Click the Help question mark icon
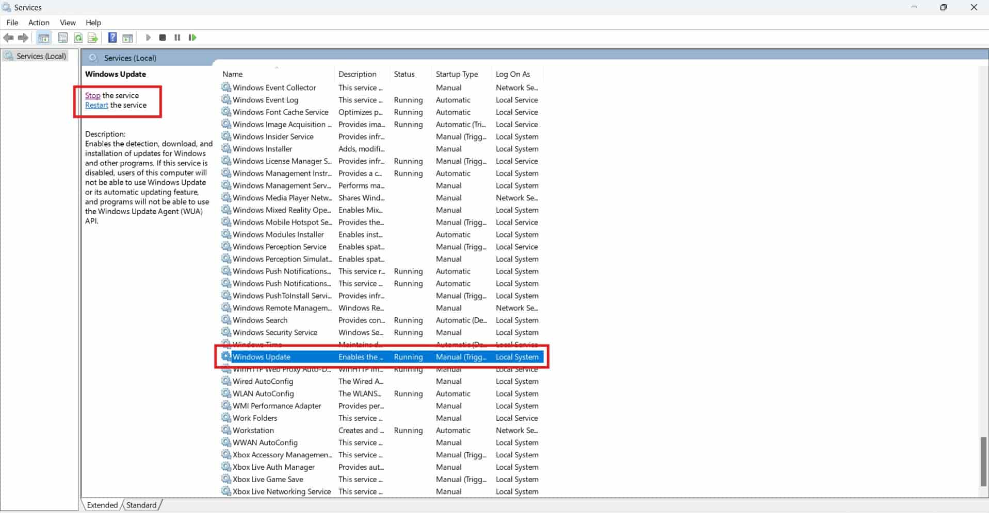 pyautogui.click(x=112, y=38)
